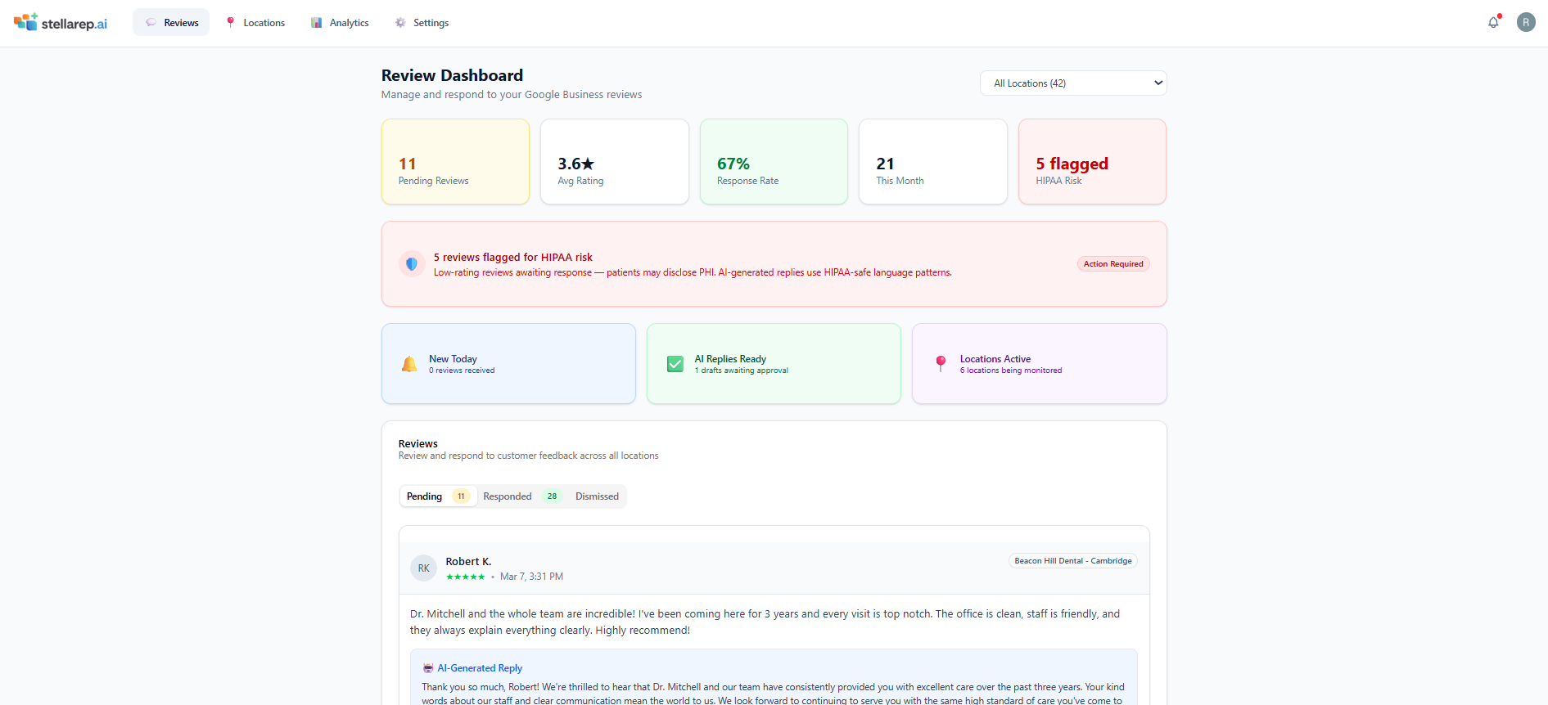Click the RK reviewer avatar

[x=423, y=568]
